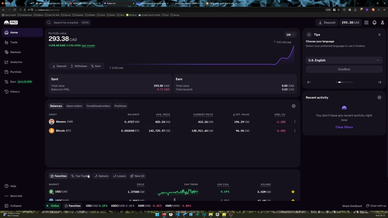Viewport: 388px width, 218px height.
Task: Click the UP&L (%) column header
Action: click(280, 114)
